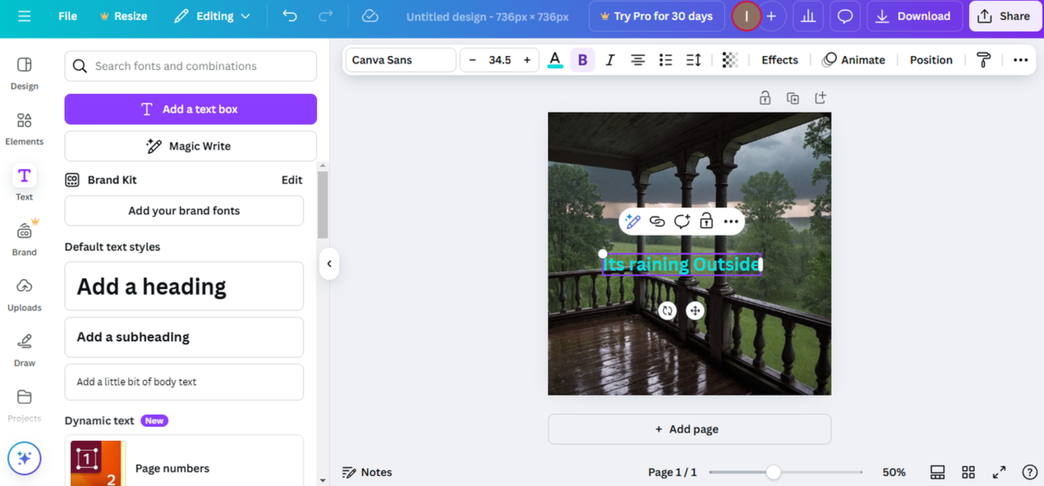This screenshot has height=486, width=1044.
Task: Select the text color icon
Action: [x=555, y=60]
